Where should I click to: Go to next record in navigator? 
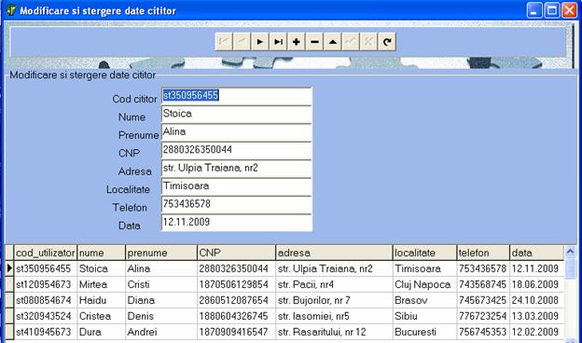tap(260, 42)
